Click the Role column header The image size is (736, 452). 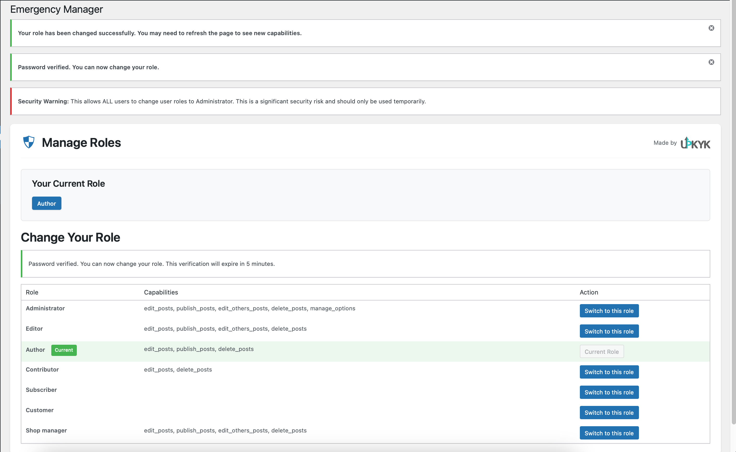pyautogui.click(x=32, y=292)
